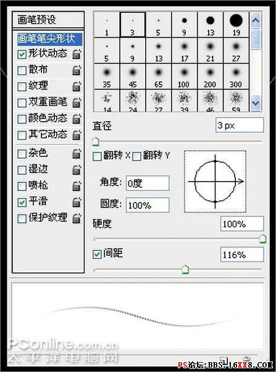Click the lock icon next to 喷枪
This screenshot has width=276, height=372.
[x=77, y=186]
